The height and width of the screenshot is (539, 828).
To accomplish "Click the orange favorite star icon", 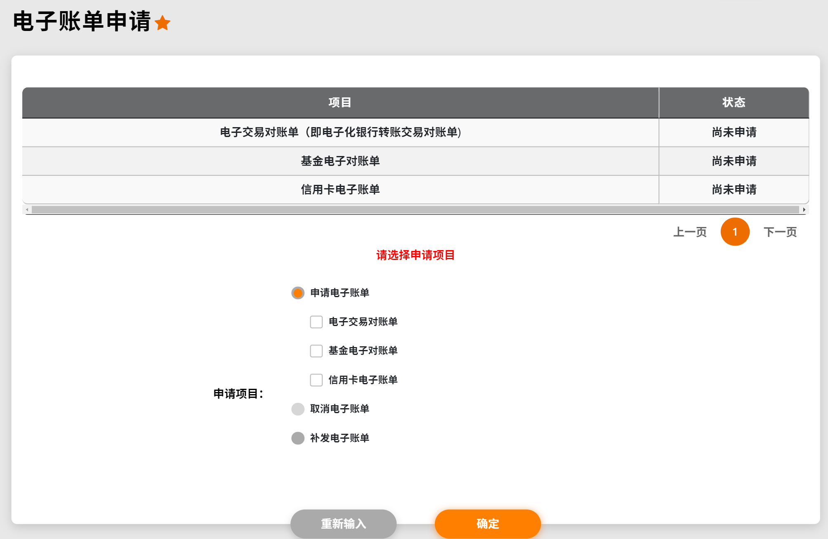I will point(163,23).
